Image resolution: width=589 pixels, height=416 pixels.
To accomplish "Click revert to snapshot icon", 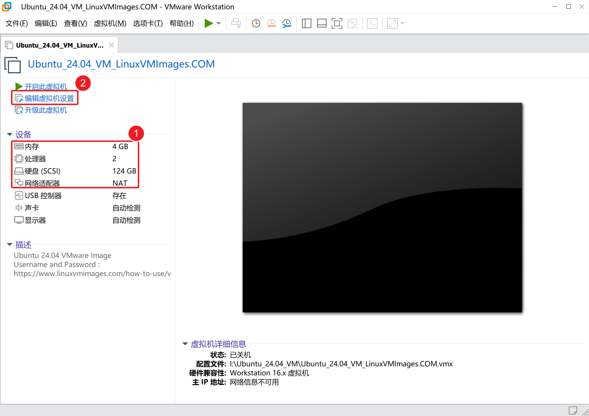I will [x=271, y=23].
